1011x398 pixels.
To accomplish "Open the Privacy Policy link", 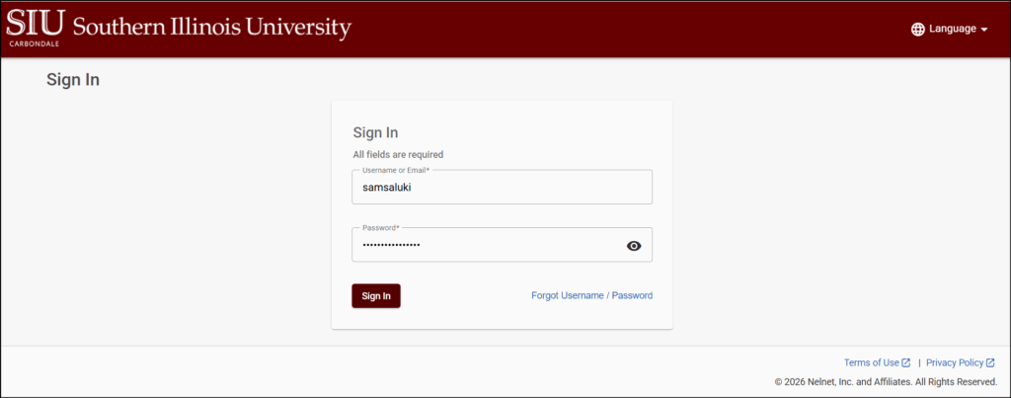I will pos(955,362).
